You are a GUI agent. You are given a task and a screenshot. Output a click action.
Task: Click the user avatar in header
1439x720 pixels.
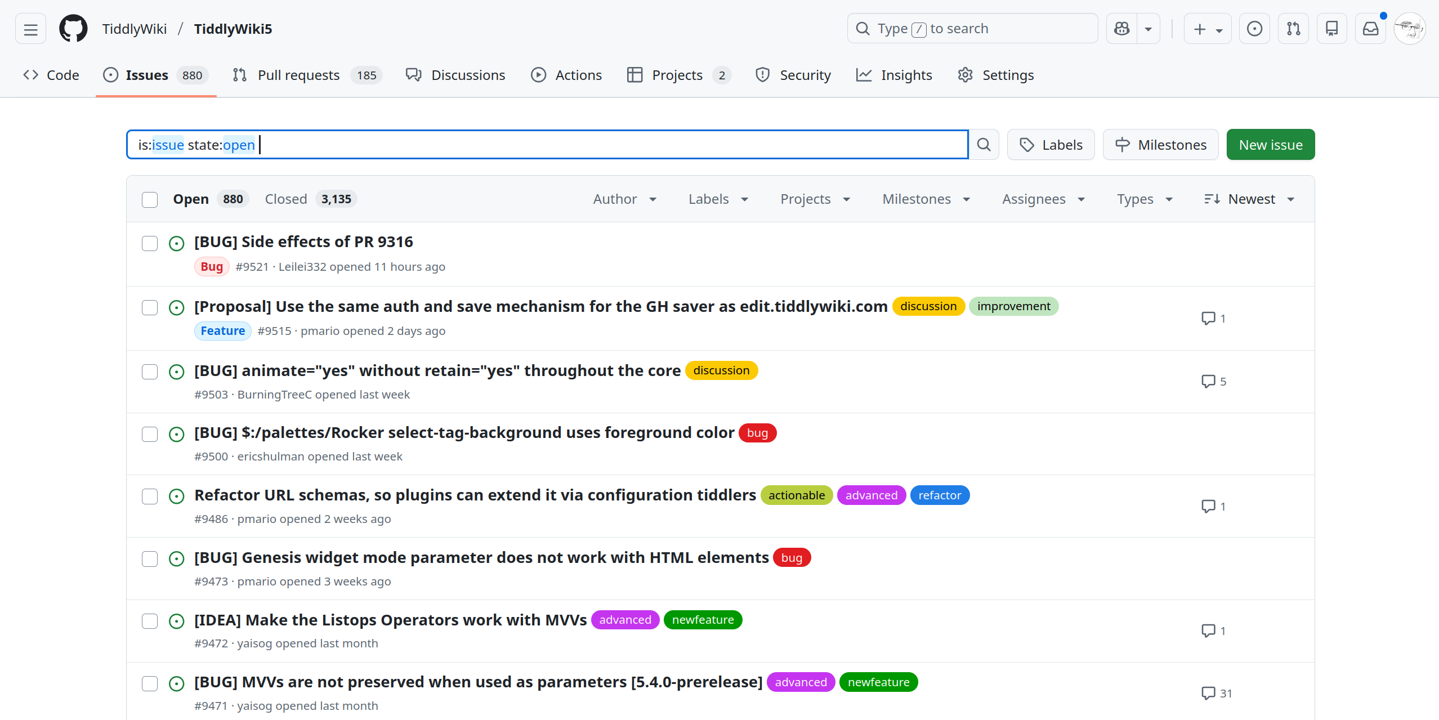click(1409, 29)
